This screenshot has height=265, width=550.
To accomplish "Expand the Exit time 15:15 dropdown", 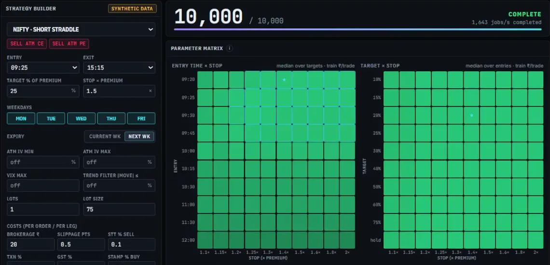I will (119, 67).
